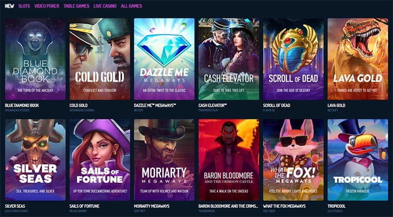Open the Silver Seas pirate skull tile
This screenshot has height=217, width=393.
[35, 160]
